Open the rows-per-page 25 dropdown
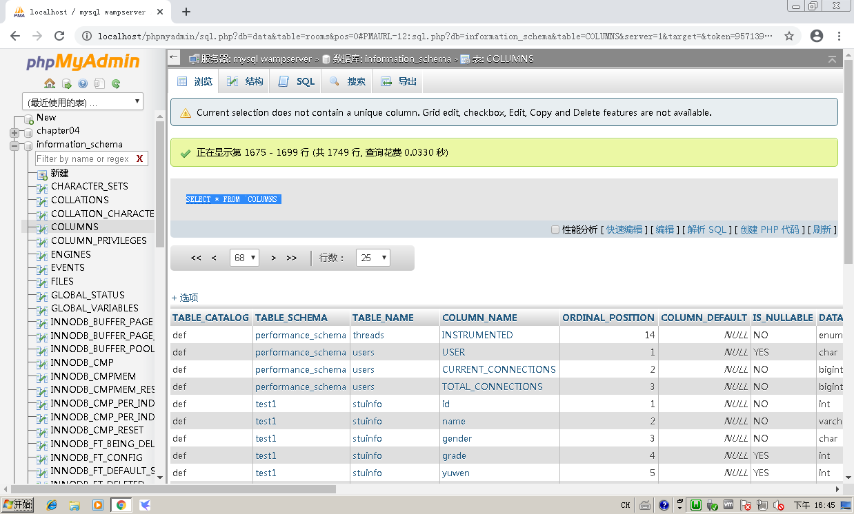The height and width of the screenshot is (514, 854). pyautogui.click(x=373, y=258)
